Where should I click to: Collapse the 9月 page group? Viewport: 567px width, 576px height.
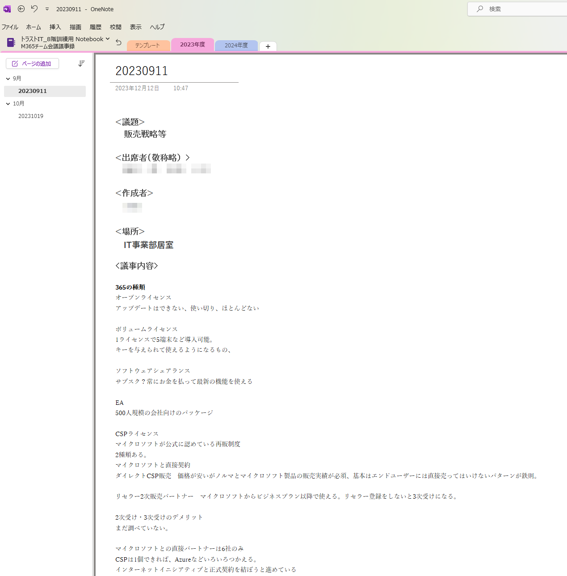click(8, 79)
